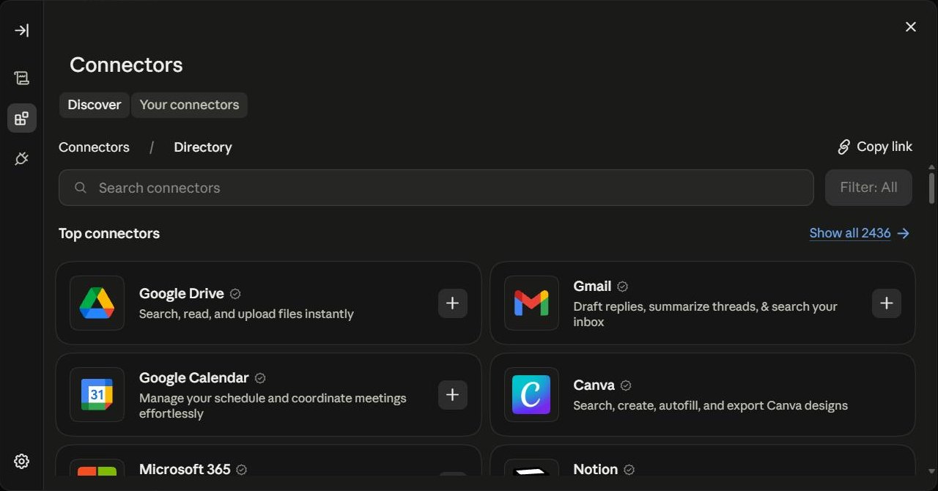Screen dimensions: 938x491
Task: Click the chain link icon beside Copy link
Action: coord(844,147)
